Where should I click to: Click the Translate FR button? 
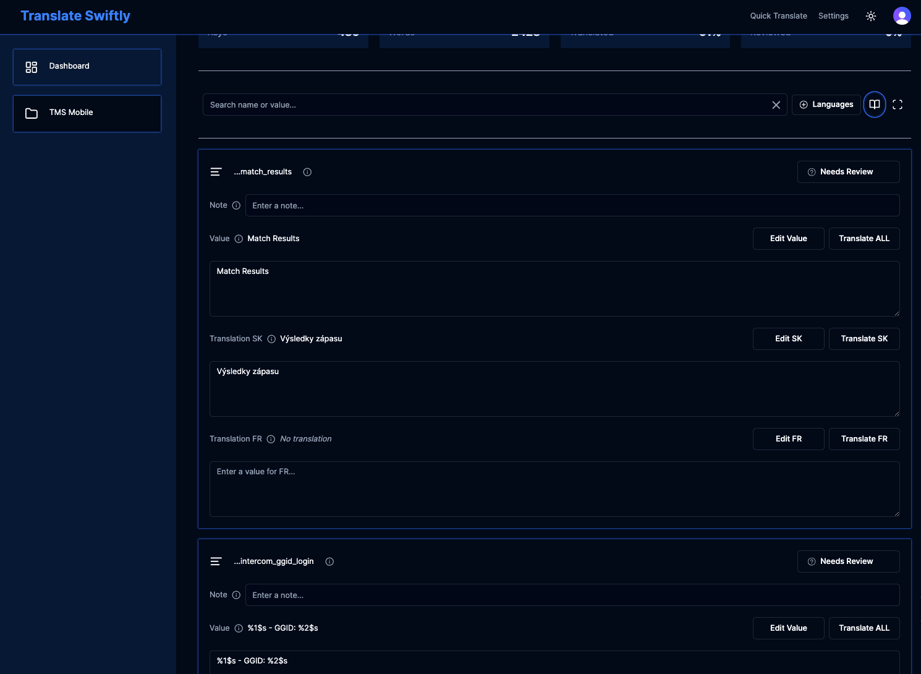click(x=864, y=439)
